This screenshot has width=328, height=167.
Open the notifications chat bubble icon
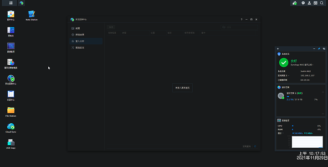point(303,3)
